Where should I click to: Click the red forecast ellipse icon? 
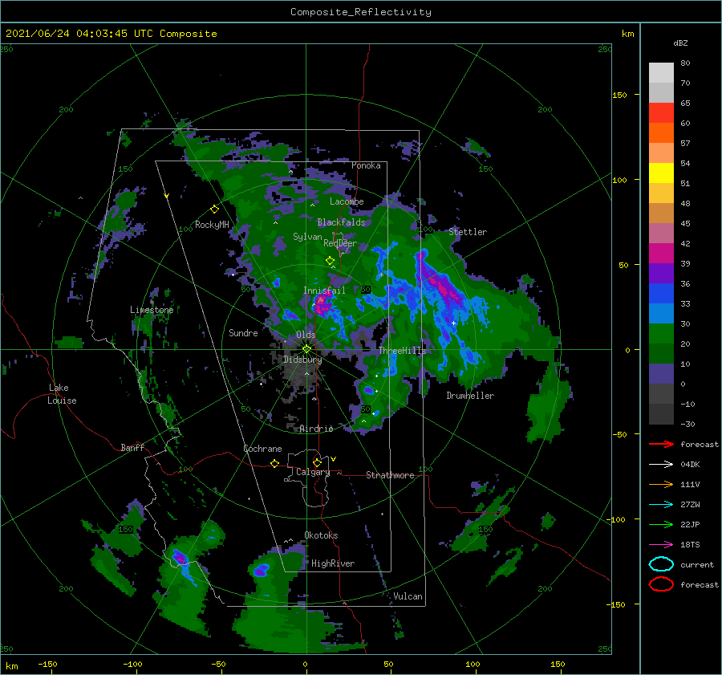coord(661,584)
